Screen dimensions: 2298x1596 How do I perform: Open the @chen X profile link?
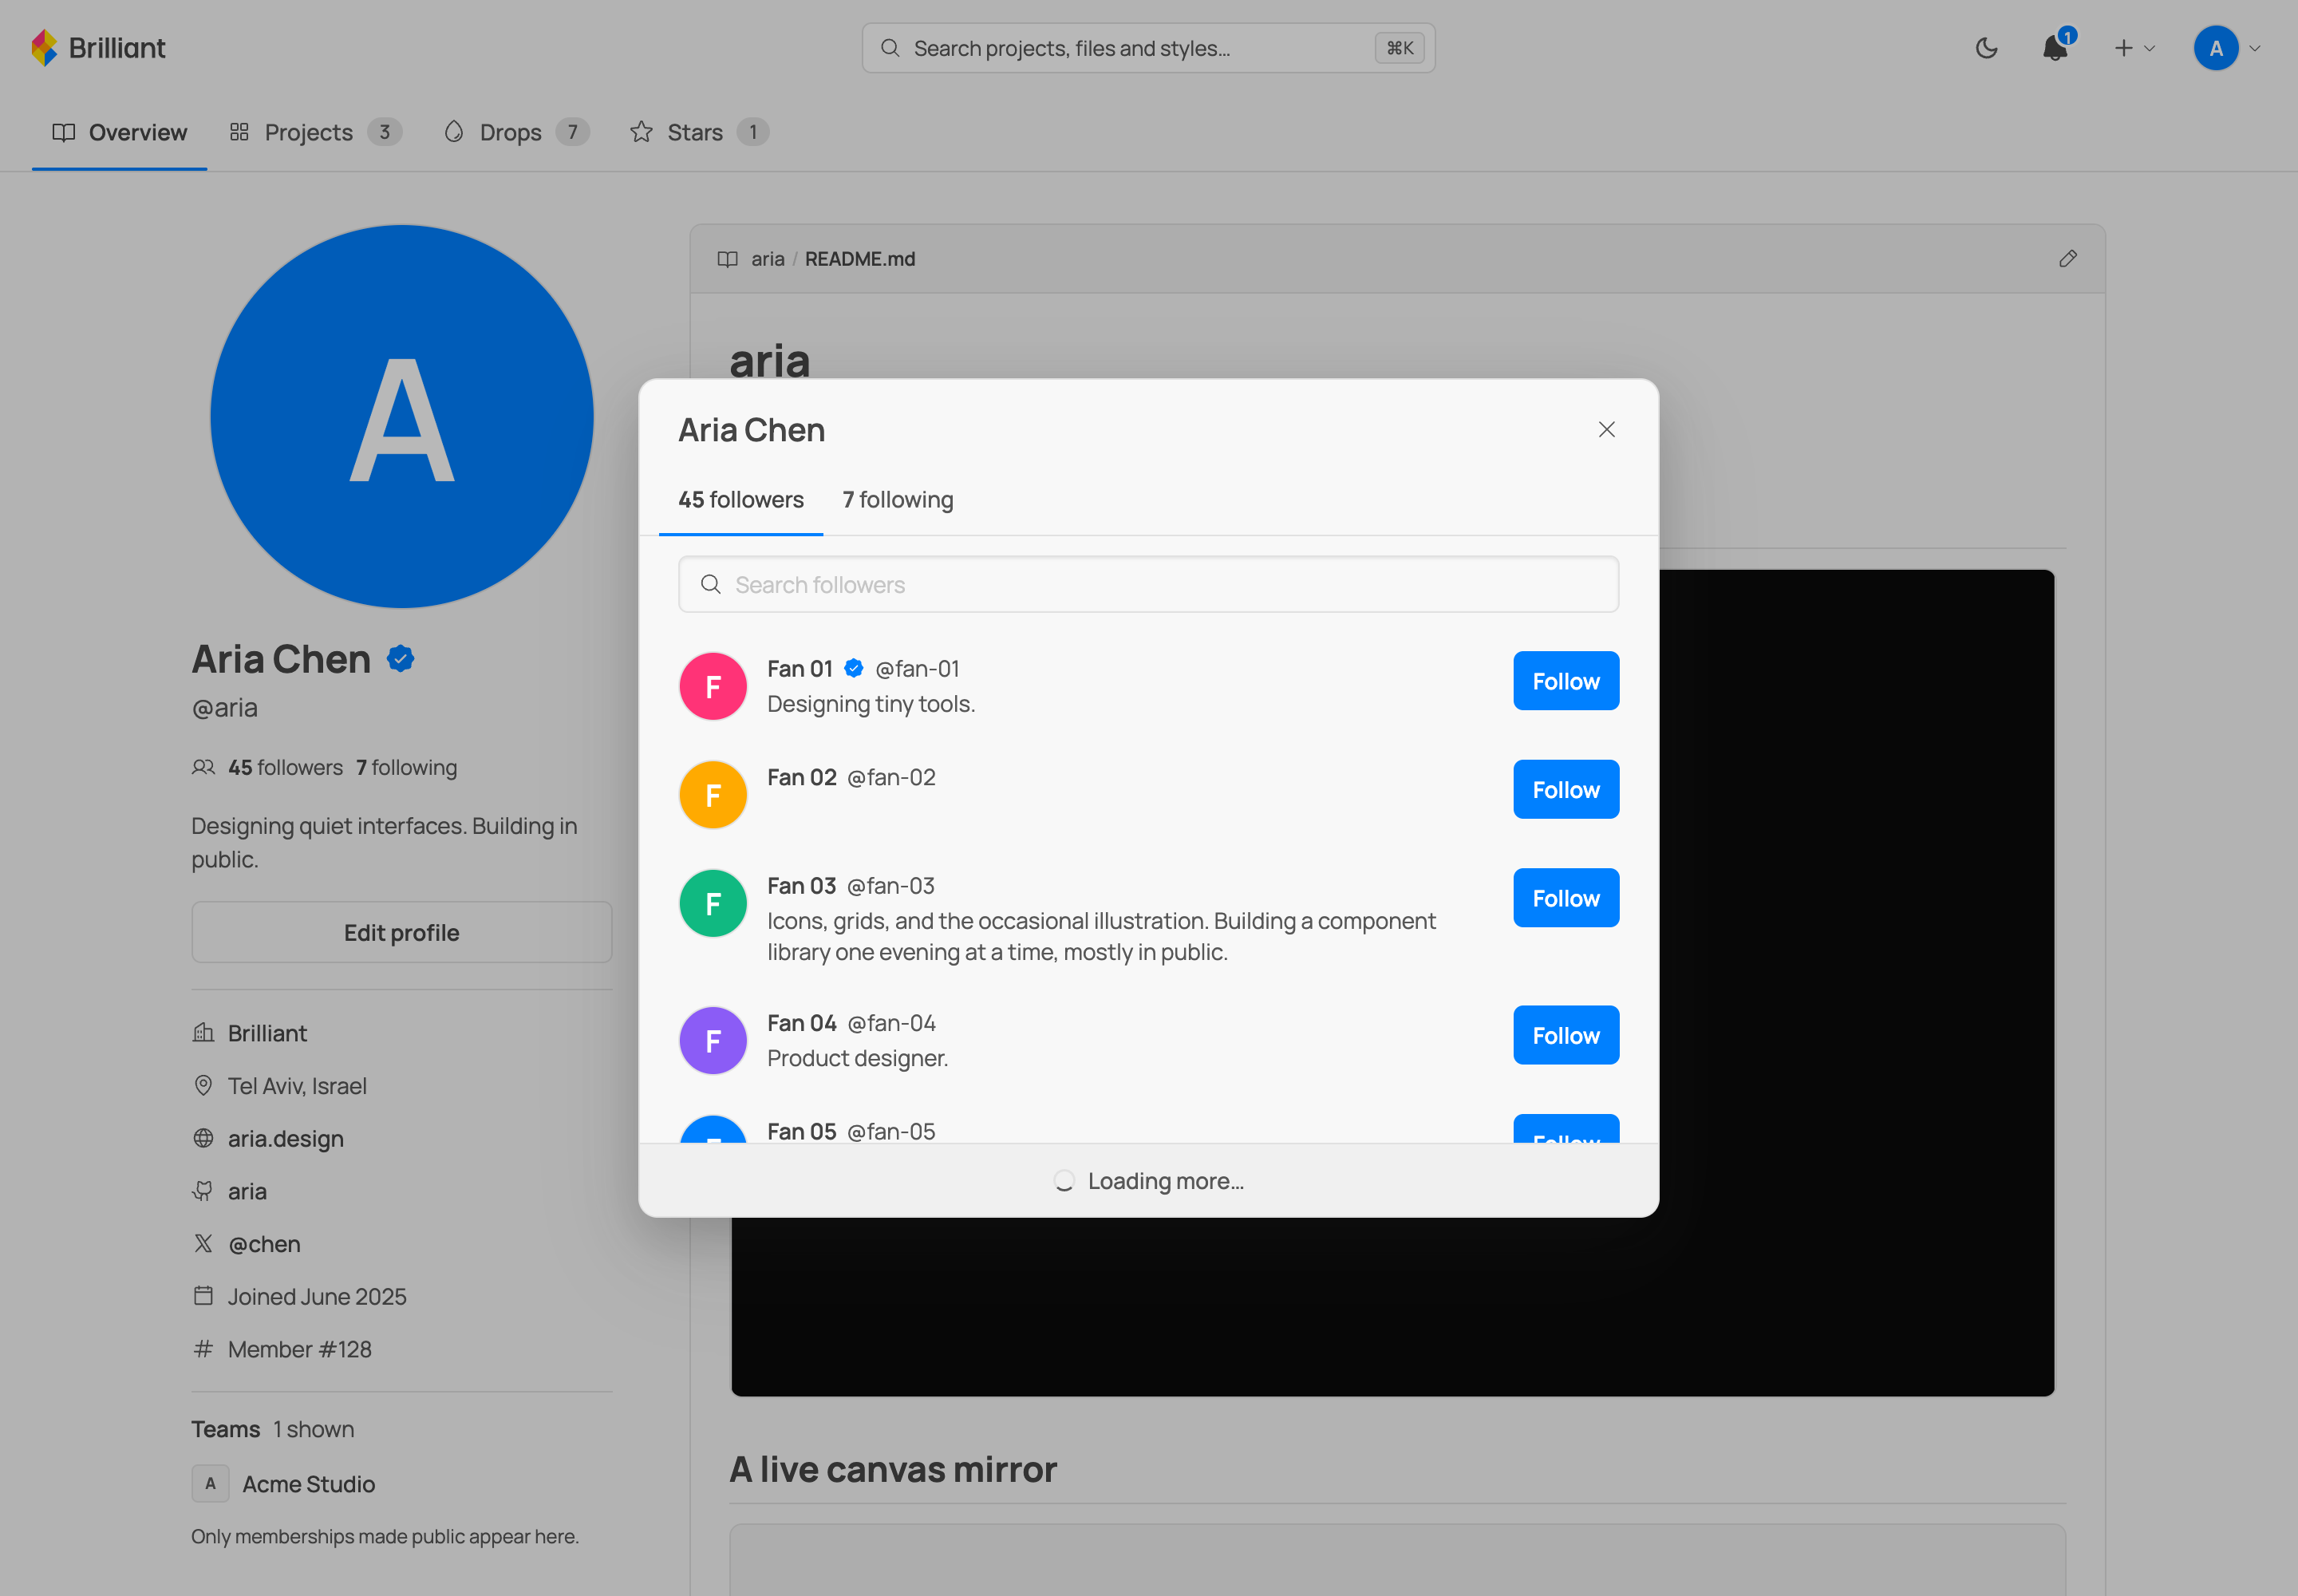[264, 1243]
